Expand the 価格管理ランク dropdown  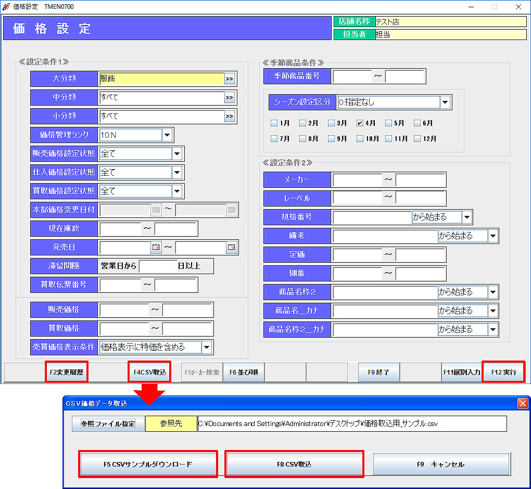167,135
